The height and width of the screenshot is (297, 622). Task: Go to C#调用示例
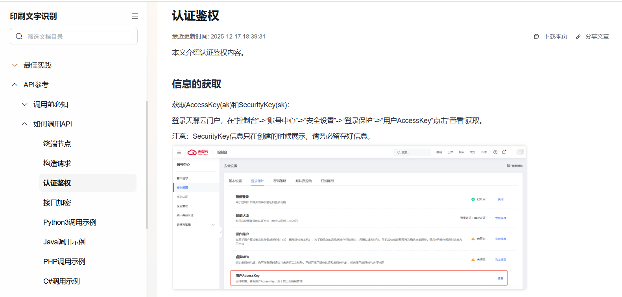(x=61, y=281)
